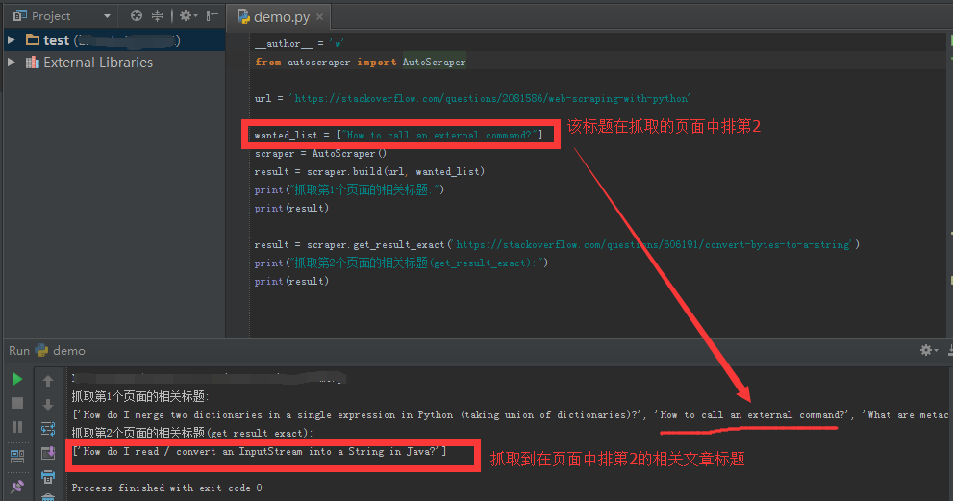
Task: Pin the Run tab with pushpin icon
Action: click(17, 487)
